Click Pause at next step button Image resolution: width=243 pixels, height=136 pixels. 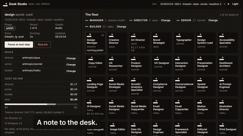pyautogui.click(x=19, y=45)
